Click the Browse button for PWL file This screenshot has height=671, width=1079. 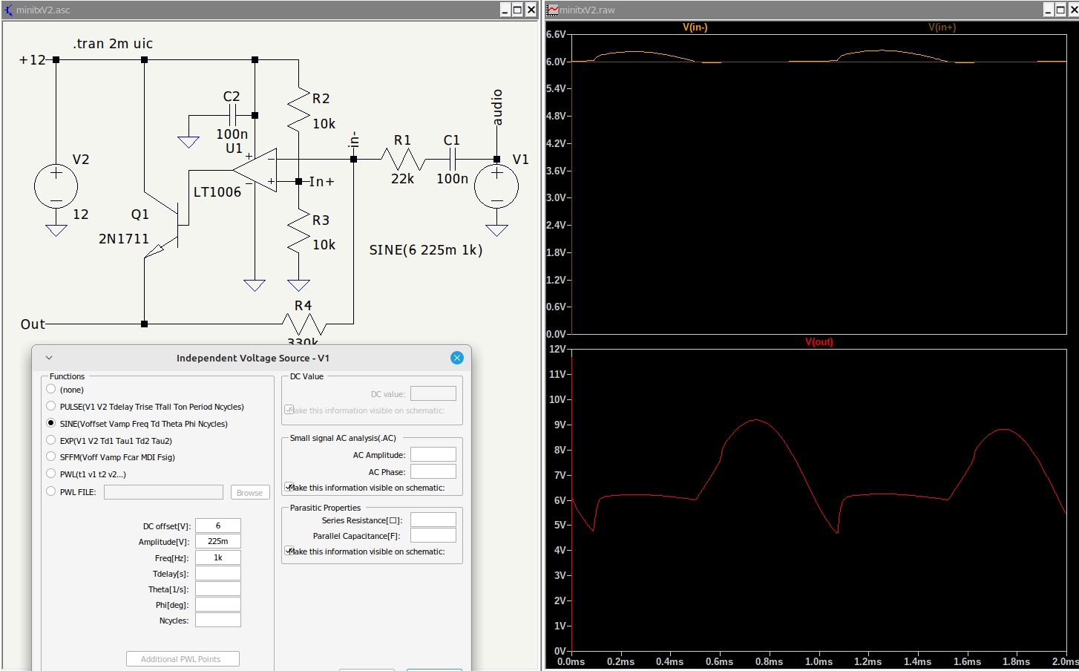(249, 493)
